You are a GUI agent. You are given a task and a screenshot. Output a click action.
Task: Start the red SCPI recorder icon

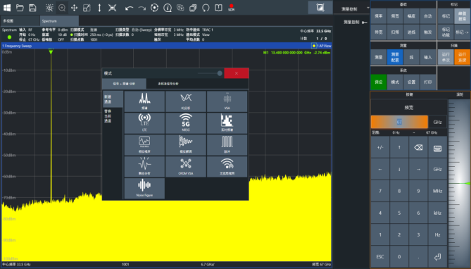tap(231, 8)
